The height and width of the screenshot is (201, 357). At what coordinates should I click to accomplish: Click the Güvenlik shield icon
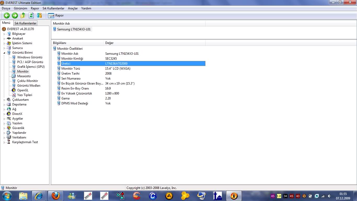(x=9, y=128)
